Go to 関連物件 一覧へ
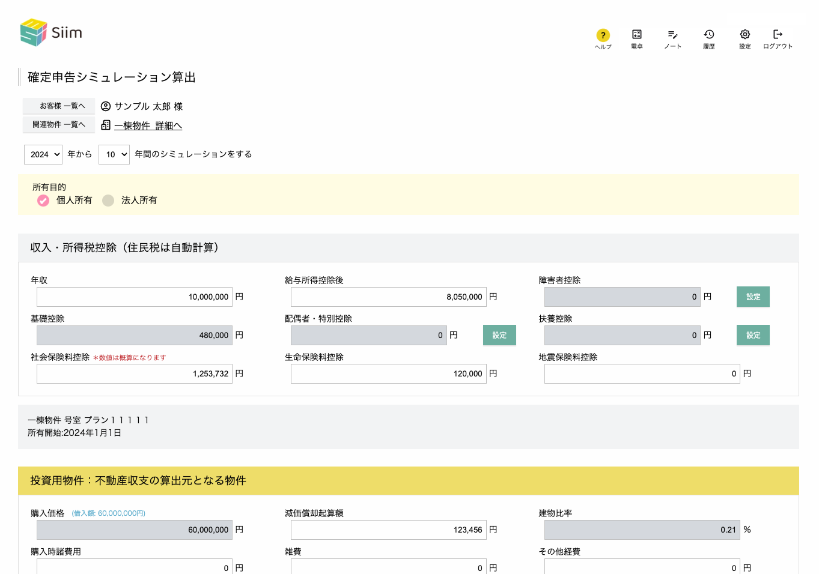Image resolution: width=819 pixels, height=574 pixels. tap(58, 124)
